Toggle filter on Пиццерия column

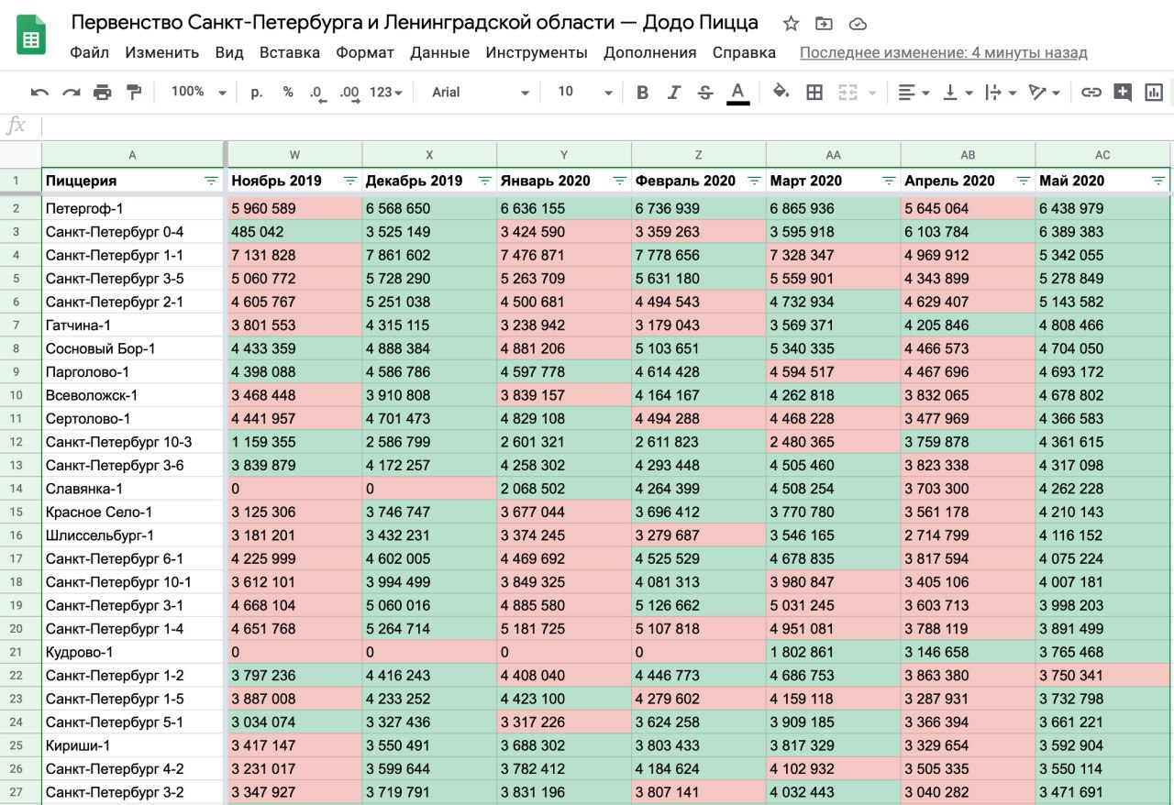[211, 181]
